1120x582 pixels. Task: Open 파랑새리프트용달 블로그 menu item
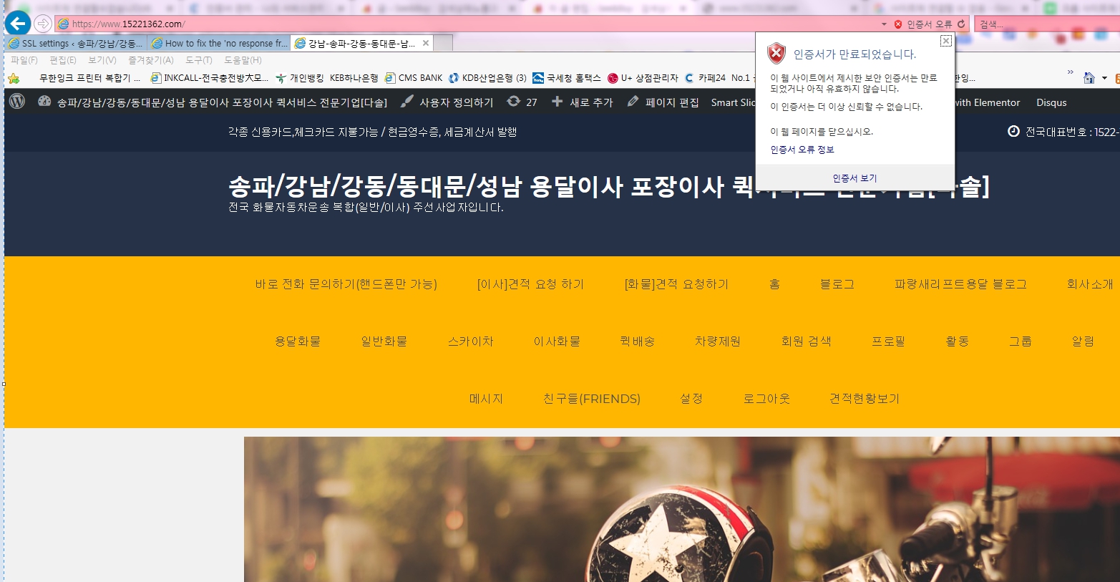[x=960, y=284]
